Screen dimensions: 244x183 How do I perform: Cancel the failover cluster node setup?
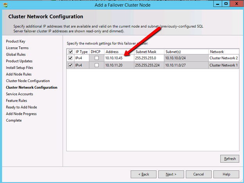(198, 174)
